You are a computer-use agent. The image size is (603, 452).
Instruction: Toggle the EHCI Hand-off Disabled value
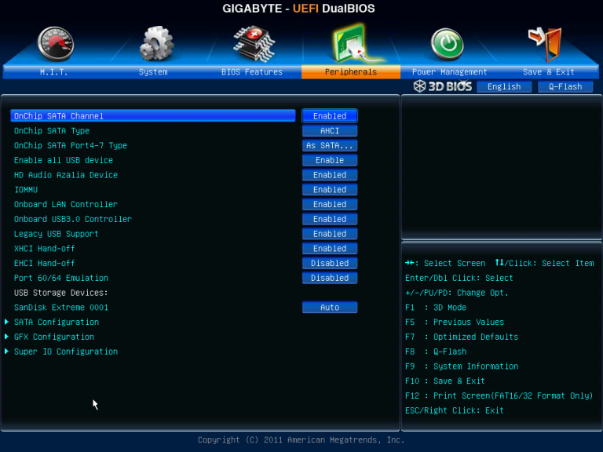330,264
